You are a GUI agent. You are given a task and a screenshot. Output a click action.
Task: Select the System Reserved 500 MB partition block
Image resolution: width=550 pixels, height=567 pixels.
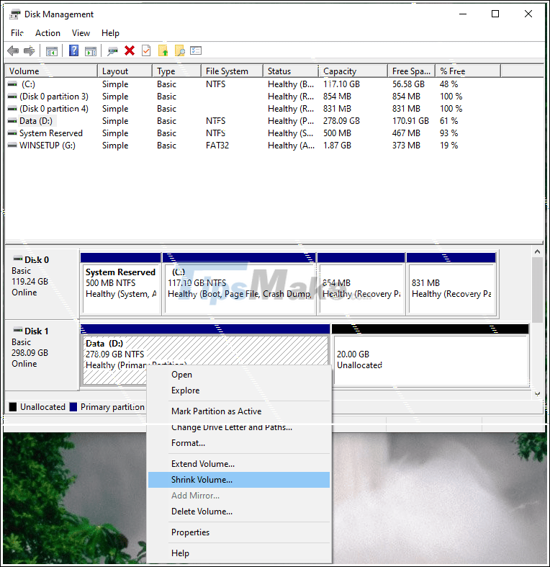tap(121, 284)
